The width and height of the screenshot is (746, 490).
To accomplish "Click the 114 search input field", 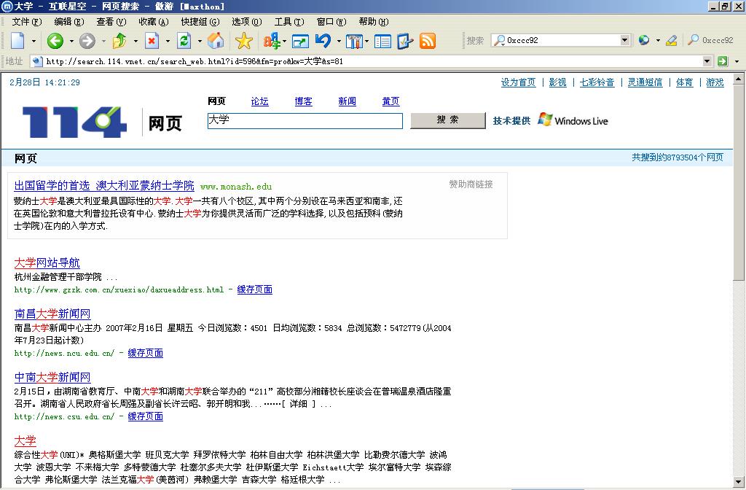I will coord(305,121).
